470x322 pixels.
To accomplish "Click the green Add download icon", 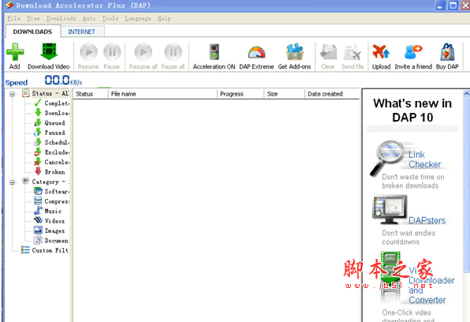I will click(x=15, y=52).
